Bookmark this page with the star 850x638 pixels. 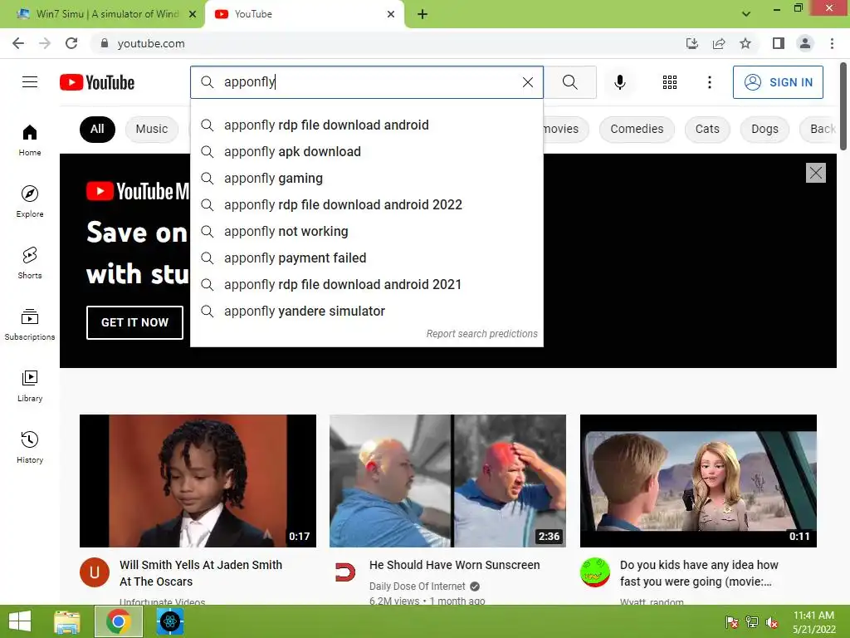(745, 43)
